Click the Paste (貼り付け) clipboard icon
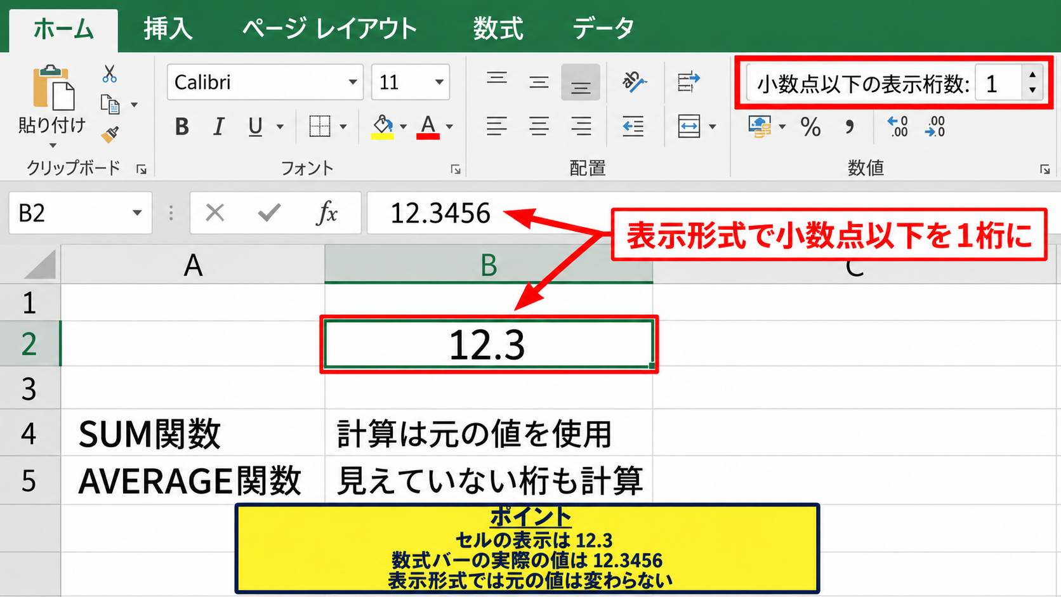This screenshot has height=597, width=1061. pyautogui.click(x=53, y=88)
